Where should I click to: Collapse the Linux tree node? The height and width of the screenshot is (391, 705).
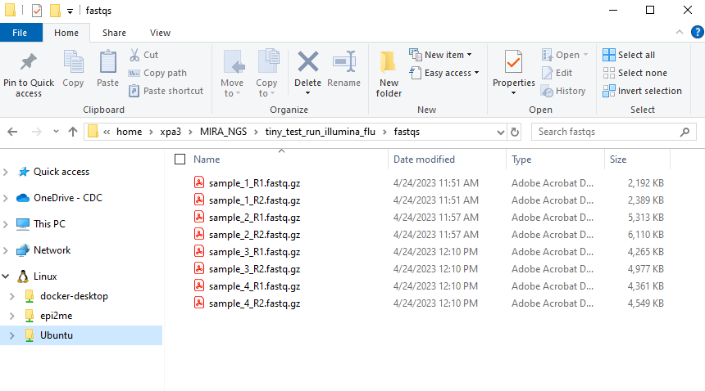coord(6,276)
